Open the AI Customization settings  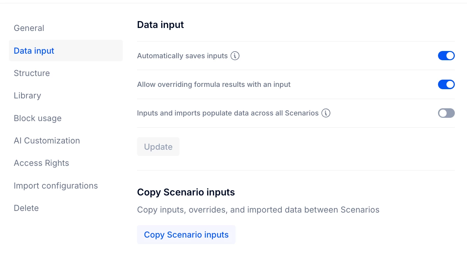point(47,141)
